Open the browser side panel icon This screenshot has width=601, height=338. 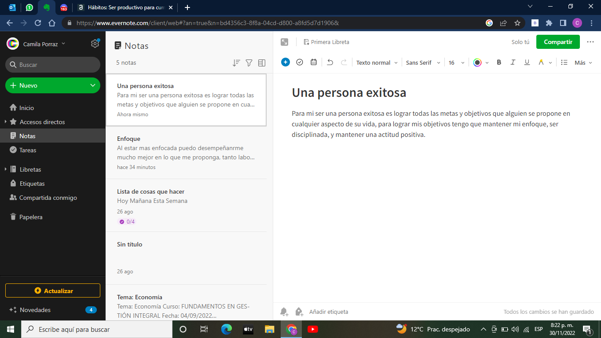pos(563,23)
